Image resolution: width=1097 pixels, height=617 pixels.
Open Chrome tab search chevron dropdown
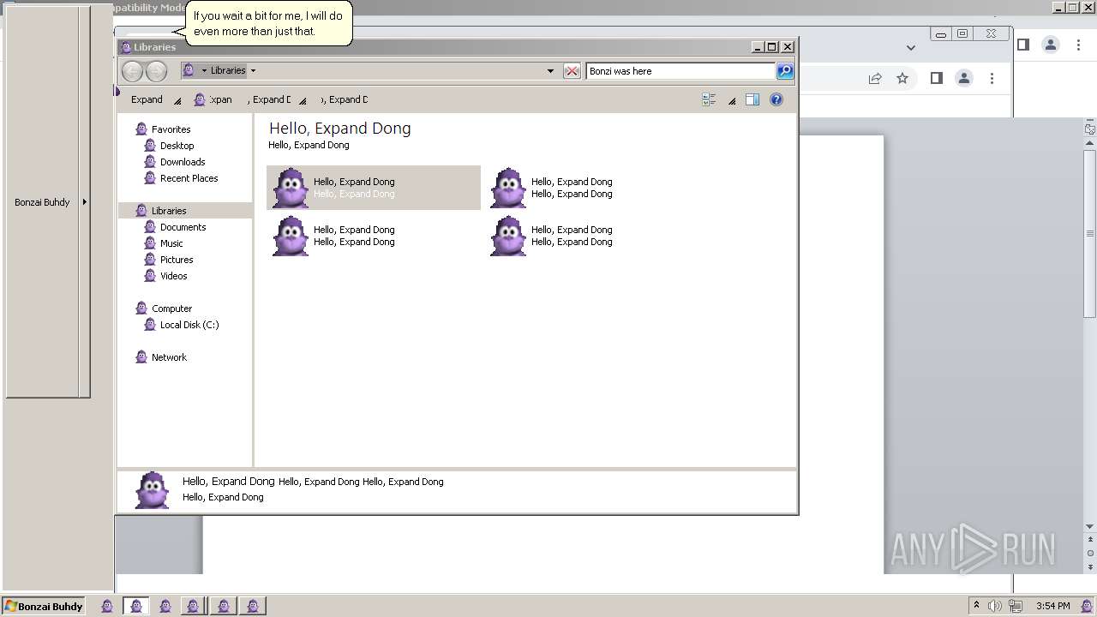pyautogui.click(x=911, y=48)
